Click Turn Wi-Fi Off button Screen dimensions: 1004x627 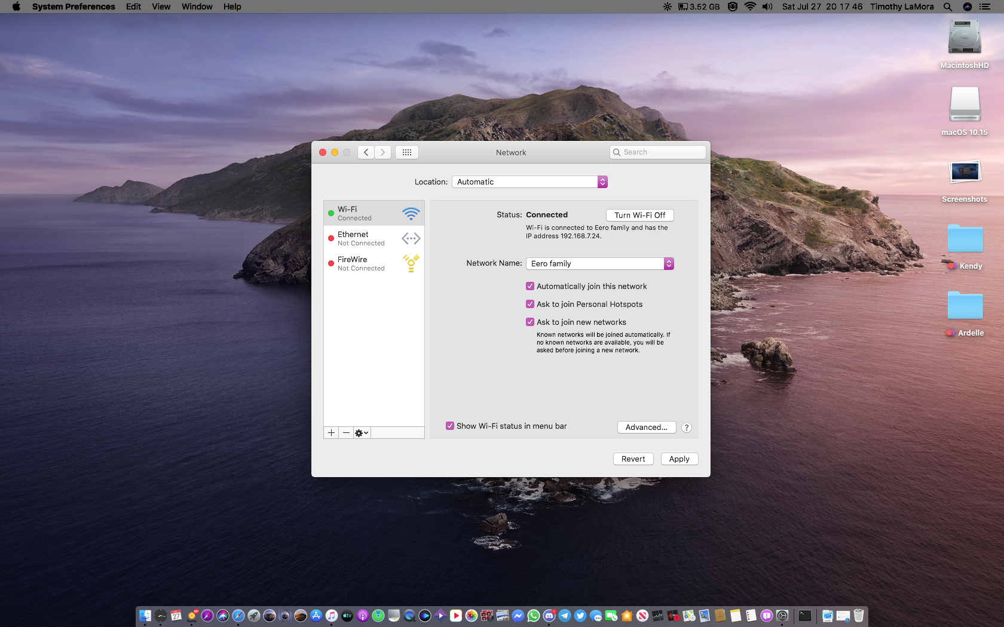coord(639,216)
